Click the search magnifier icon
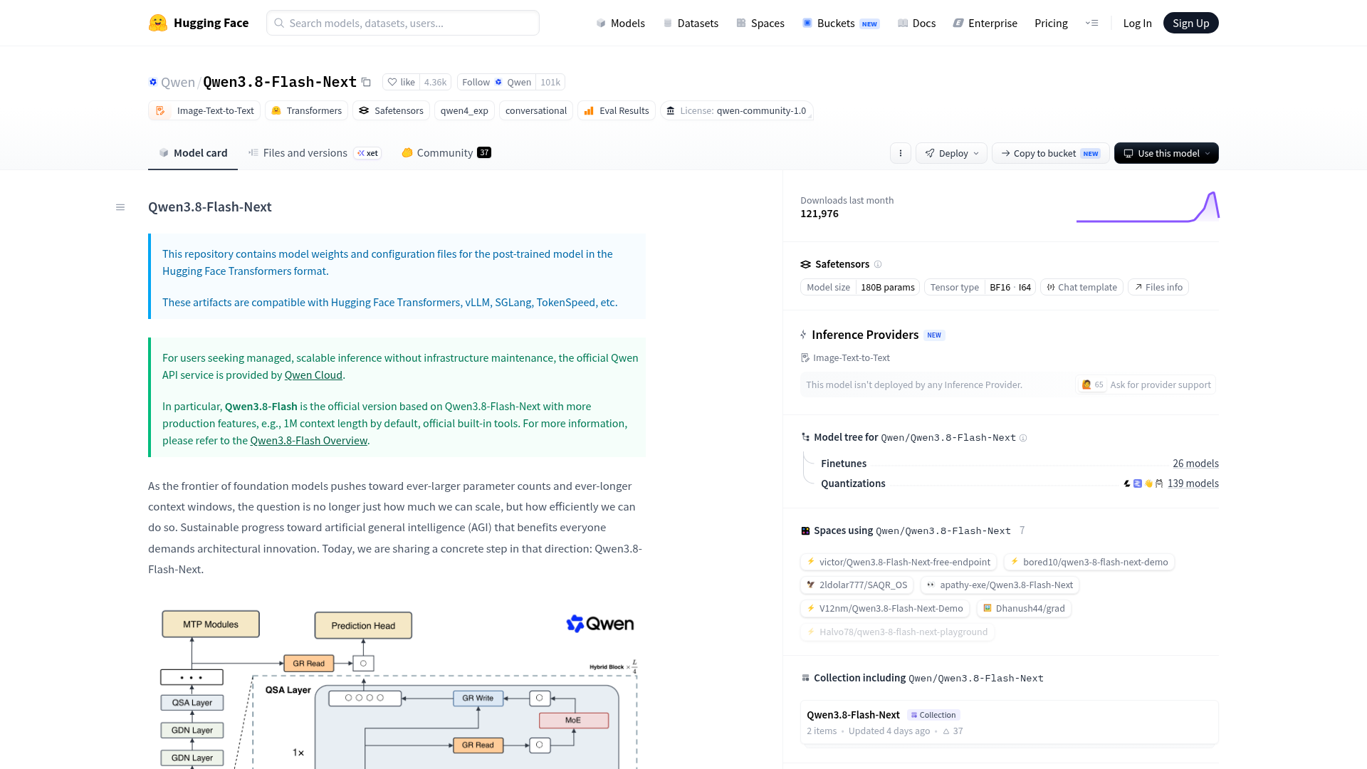The height and width of the screenshot is (769, 1367). click(x=279, y=23)
